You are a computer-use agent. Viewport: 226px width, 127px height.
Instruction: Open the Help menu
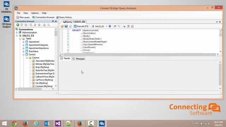click(44, 13)
